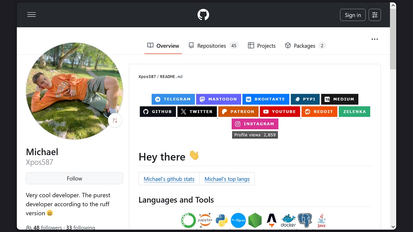
Task: Switch to the Overview tab
Action: [x=163, y=46]
